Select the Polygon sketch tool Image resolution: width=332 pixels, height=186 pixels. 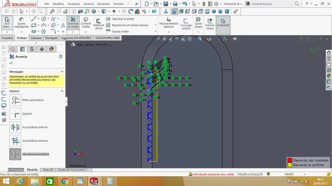point(44,32)
